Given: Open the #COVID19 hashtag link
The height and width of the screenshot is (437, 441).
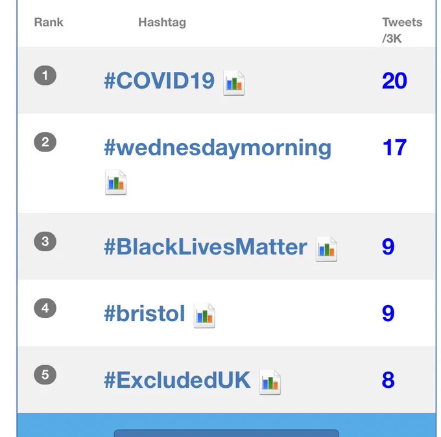Looking at the screenshot, I should (x=159, y=81).
